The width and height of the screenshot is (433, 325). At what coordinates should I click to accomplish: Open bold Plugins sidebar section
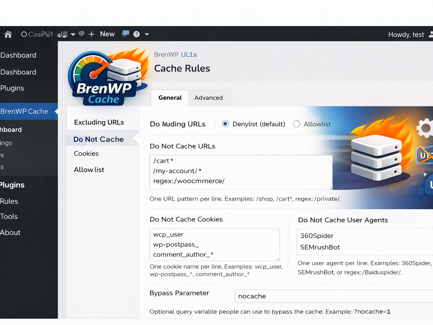coord(12,185)
